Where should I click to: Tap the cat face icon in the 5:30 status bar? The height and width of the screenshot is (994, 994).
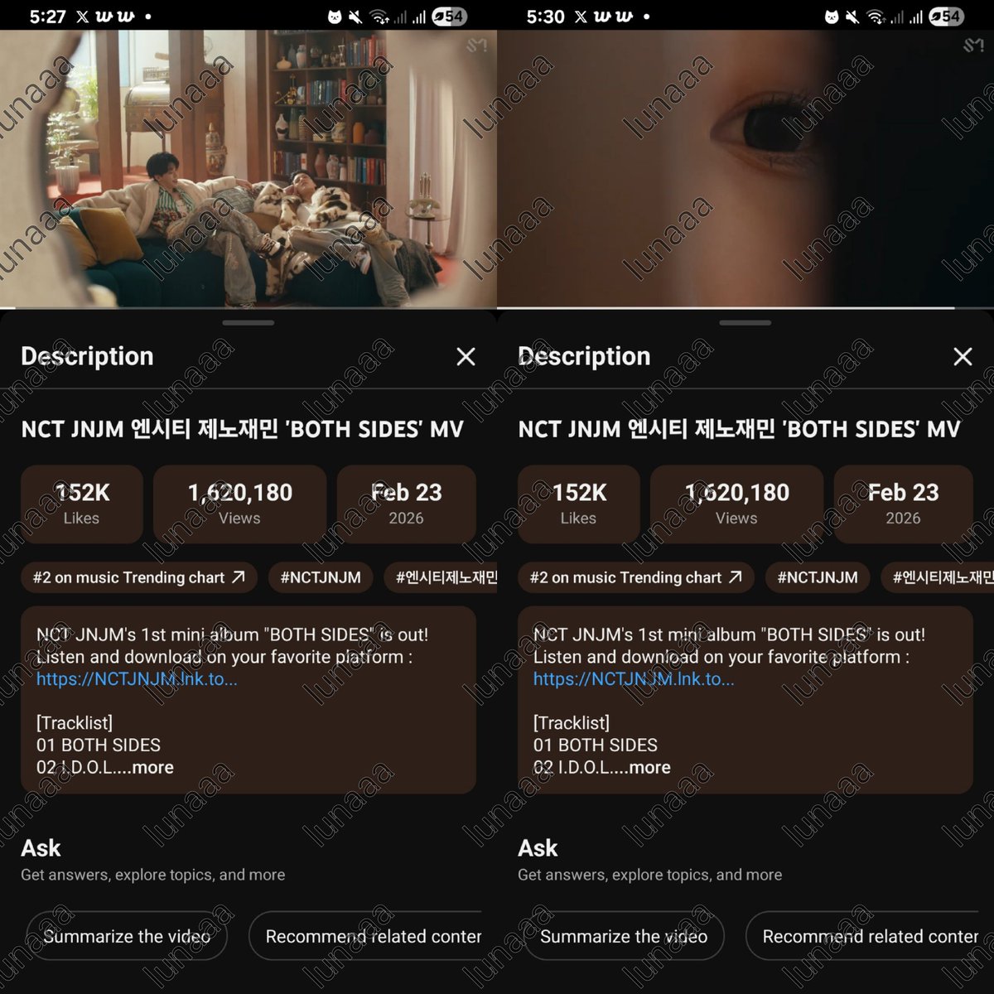coord(832,17)
